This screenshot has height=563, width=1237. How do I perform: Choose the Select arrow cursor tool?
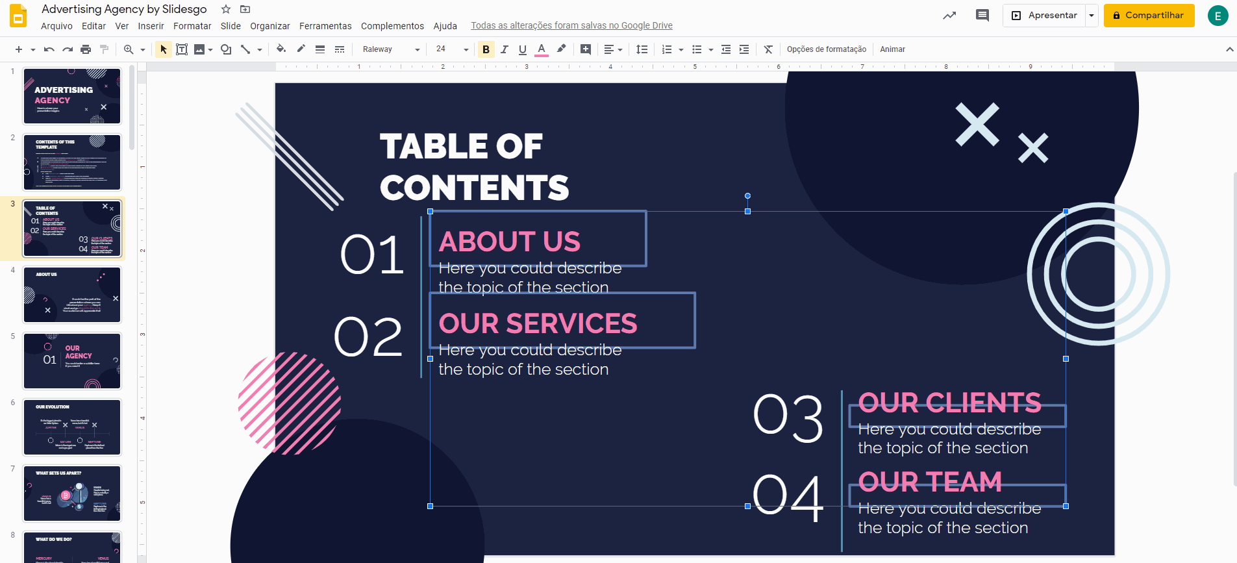pos(164,49)
